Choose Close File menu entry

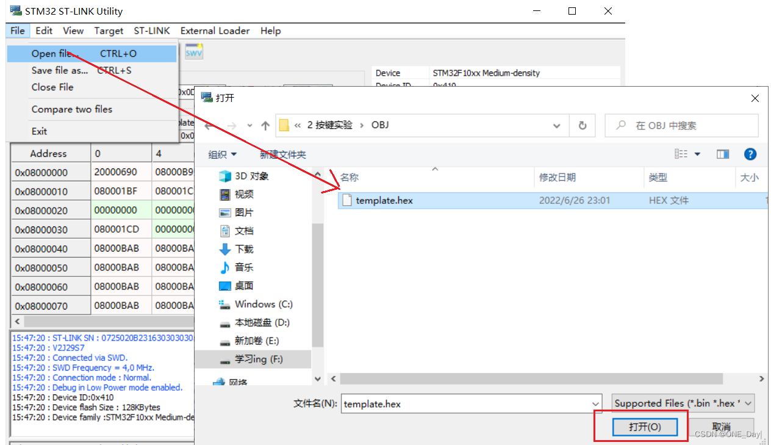click(x=91, y=87)
